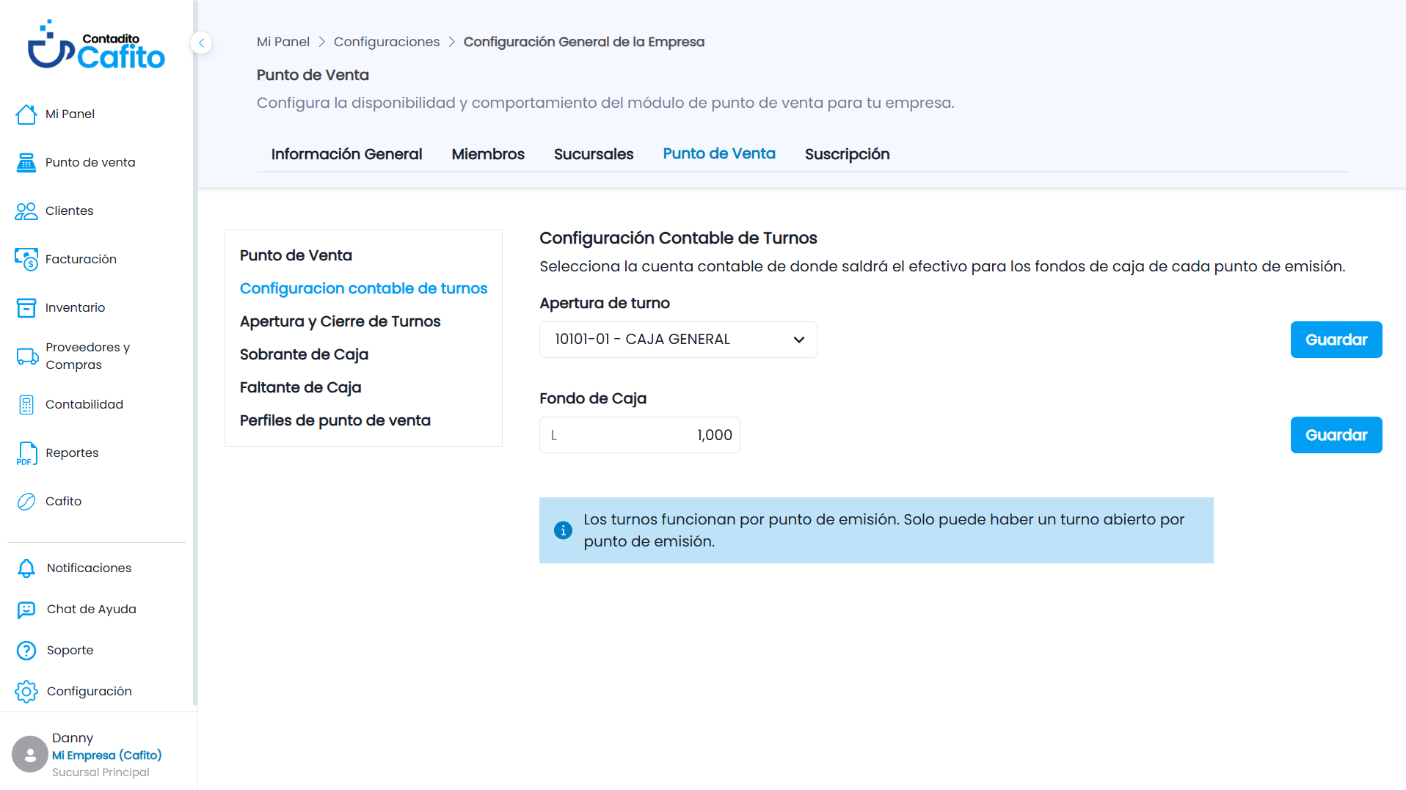1406x790 pixels.
Task: Save the Fondo de Caja amount
Action: coord(1336,435)
